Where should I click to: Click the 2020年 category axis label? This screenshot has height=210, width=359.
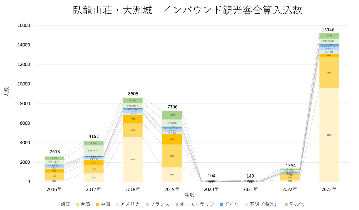(212, 189)
